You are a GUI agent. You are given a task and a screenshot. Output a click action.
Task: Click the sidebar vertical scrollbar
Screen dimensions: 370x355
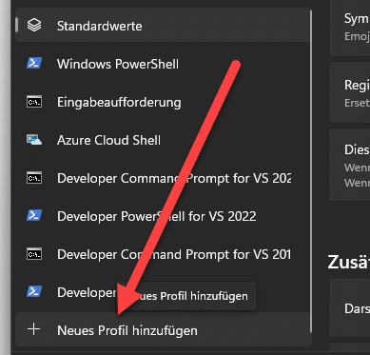point(311,171)
